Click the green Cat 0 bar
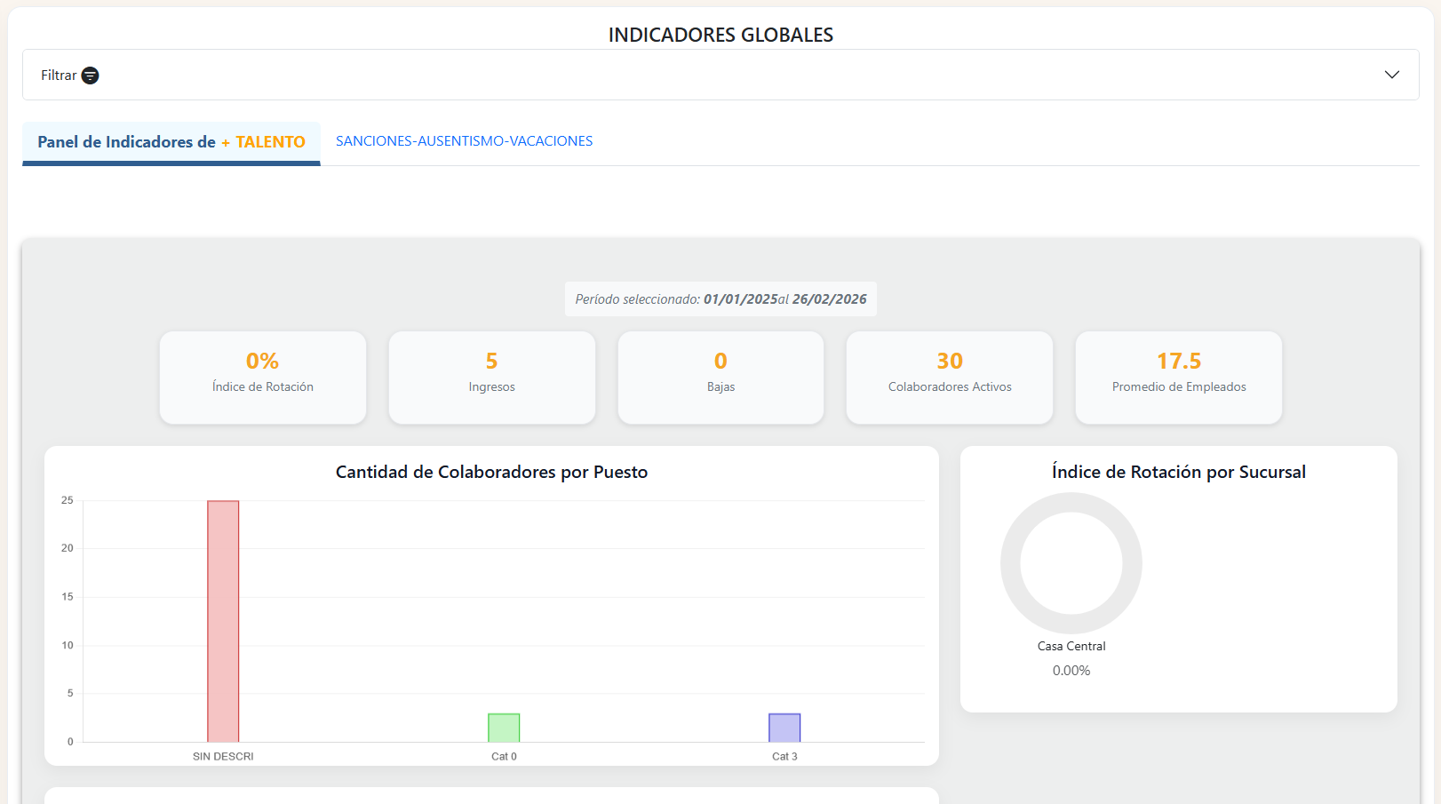 tap(504, 728)
